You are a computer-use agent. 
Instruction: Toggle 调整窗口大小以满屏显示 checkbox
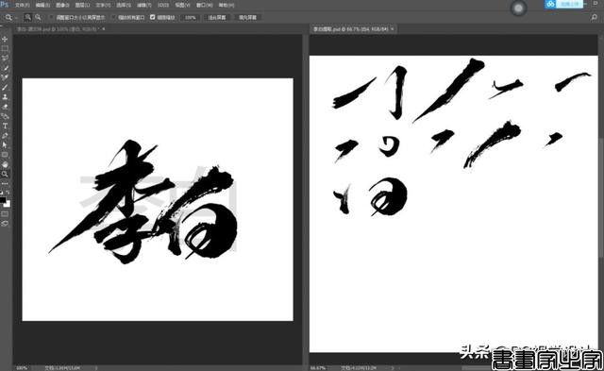(51, 17)
